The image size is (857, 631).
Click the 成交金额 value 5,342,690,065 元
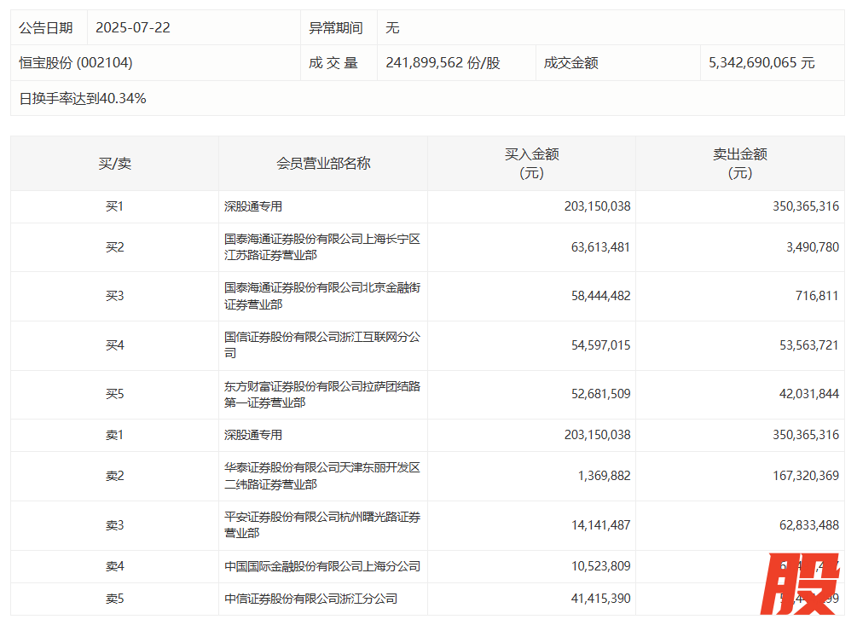click(x=761, y=63)
